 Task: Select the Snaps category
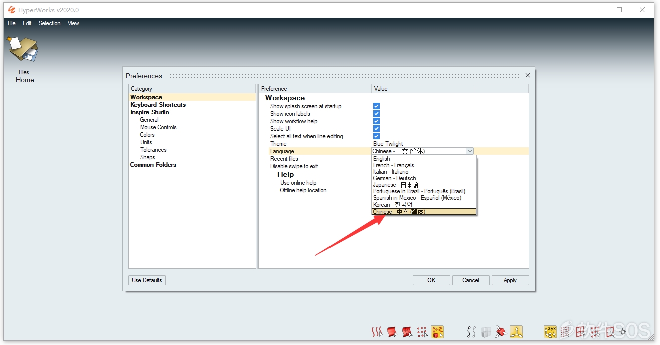point(148,157)
